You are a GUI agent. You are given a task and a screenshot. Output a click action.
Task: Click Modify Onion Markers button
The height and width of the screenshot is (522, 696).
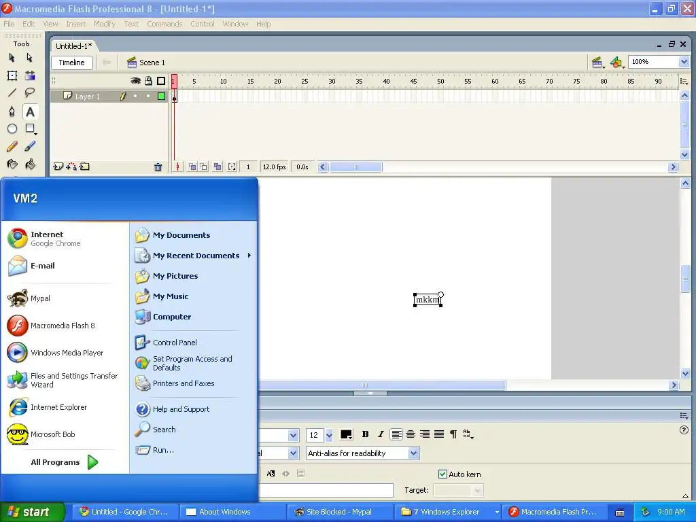click(x=232, y=167)
